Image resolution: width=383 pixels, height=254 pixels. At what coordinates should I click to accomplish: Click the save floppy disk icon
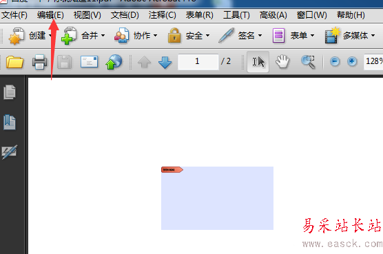pyautogui.click(x=64, y=62)
